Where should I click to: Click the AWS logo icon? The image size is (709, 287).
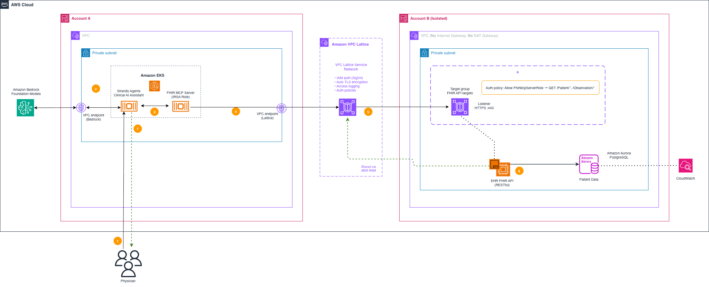coord(4,4)
